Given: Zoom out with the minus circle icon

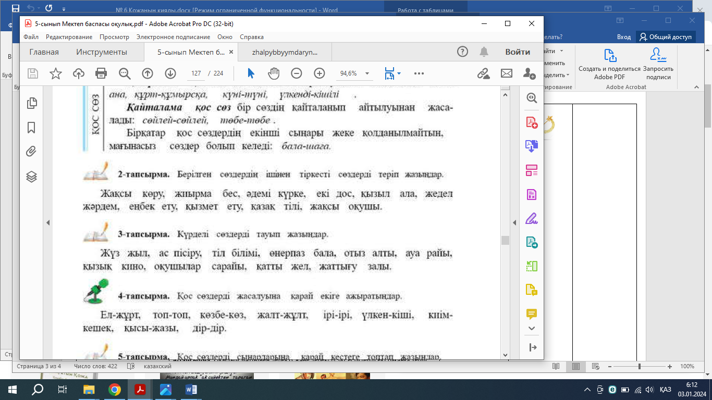Looking at the screenshot, I should pos(297,73).
